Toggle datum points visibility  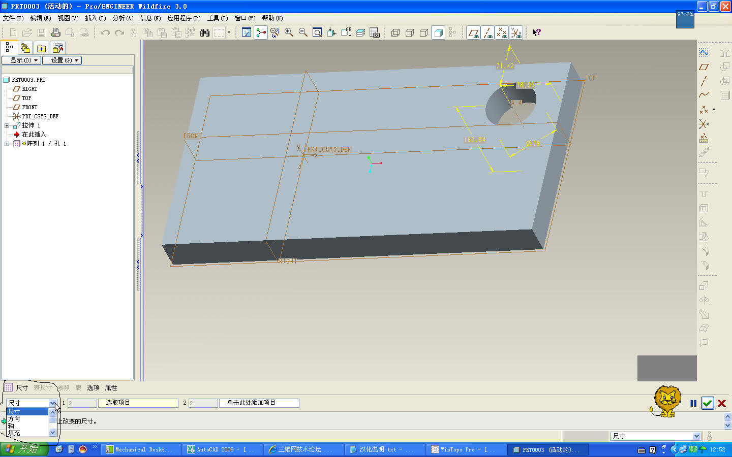coord(502,32)
